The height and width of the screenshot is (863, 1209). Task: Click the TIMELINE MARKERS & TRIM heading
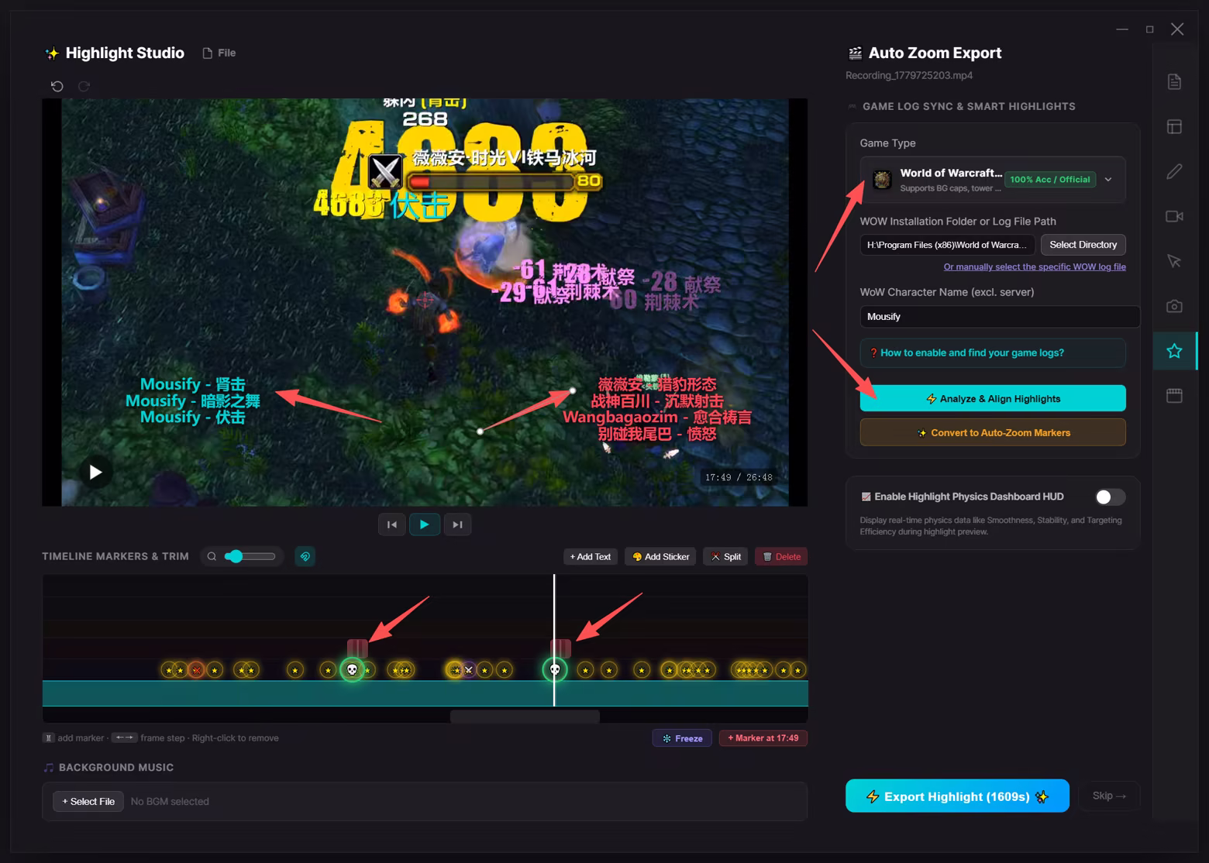click(x=115, y=556)
